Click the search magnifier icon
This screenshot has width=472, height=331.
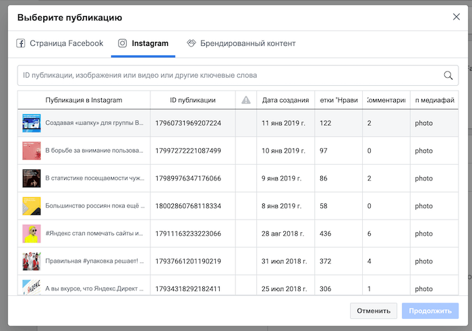click(448, 76)
